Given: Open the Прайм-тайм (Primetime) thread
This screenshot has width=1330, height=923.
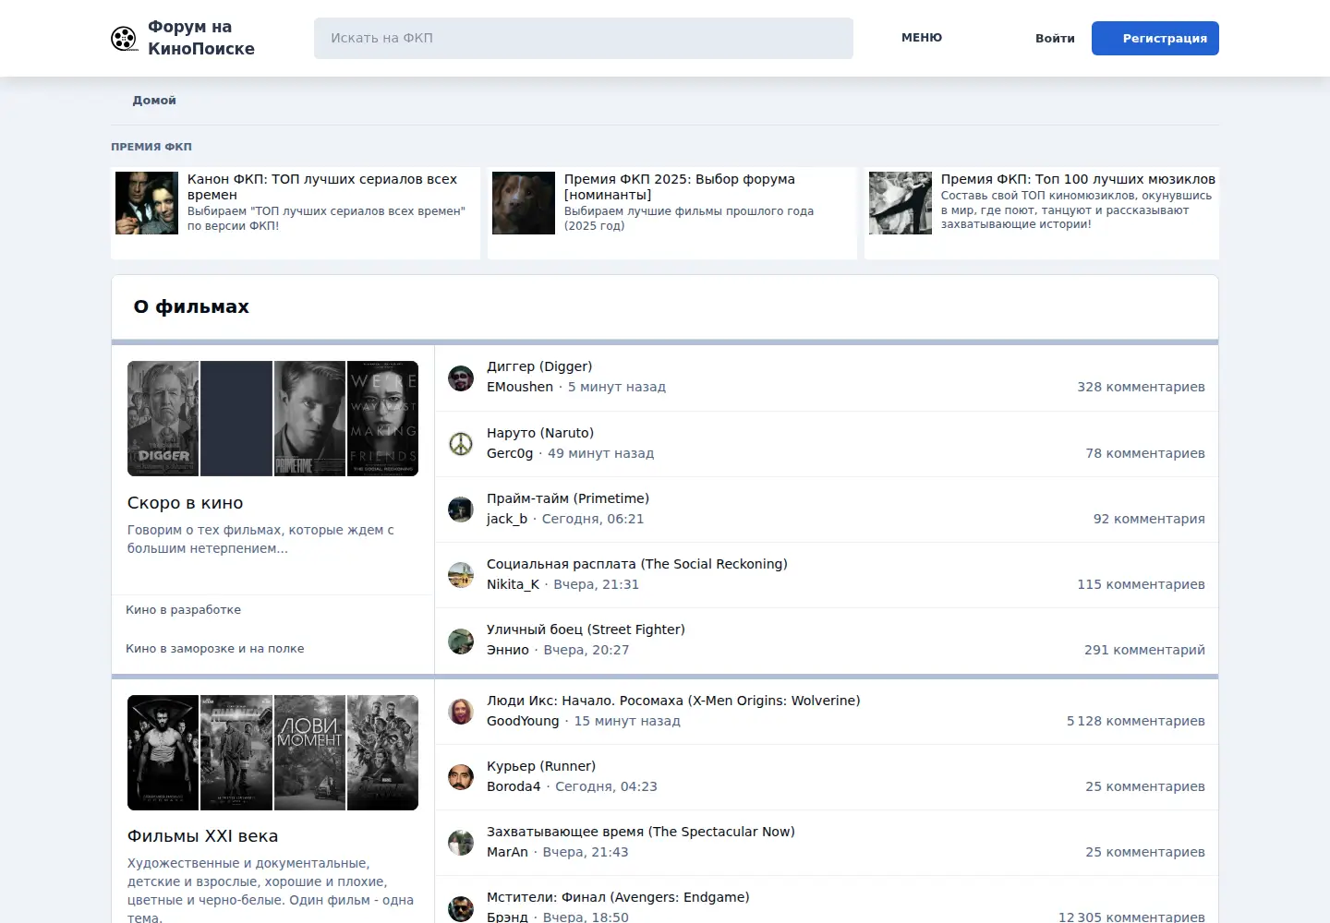Looking at the screenshot, I should [568, 498].
